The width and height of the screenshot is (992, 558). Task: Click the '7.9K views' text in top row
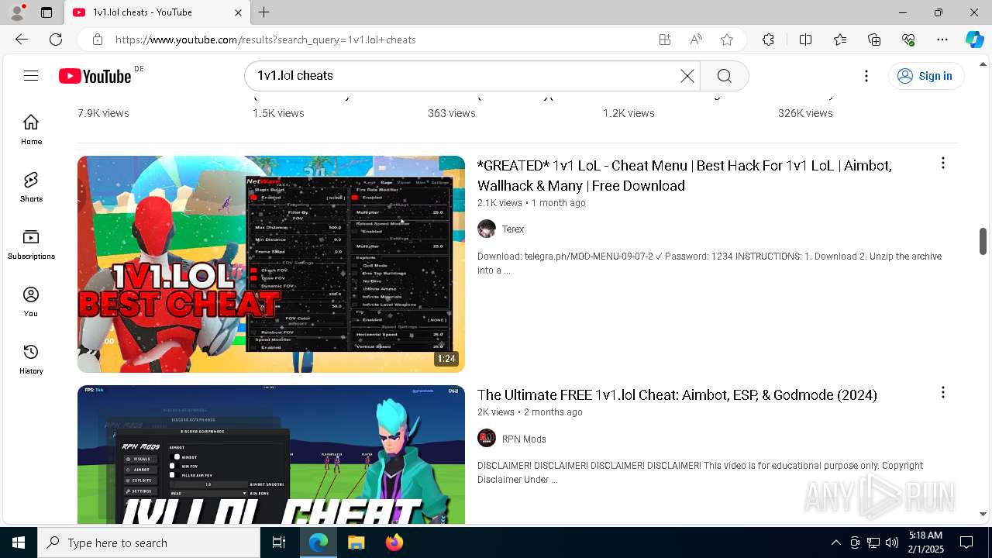coord(103,113)
